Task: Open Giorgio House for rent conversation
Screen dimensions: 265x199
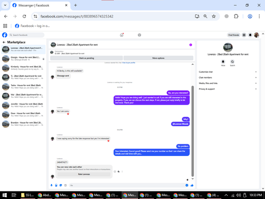Action: [23, 58]
